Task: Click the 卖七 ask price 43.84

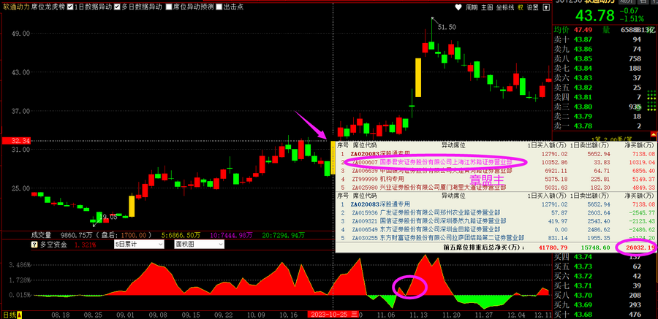Action: pos(583,69)
